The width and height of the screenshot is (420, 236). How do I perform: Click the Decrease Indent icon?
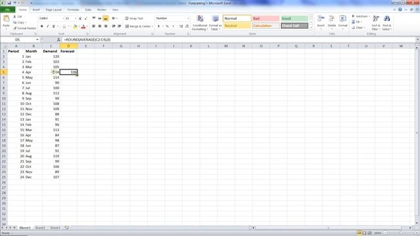coord(114,26)
